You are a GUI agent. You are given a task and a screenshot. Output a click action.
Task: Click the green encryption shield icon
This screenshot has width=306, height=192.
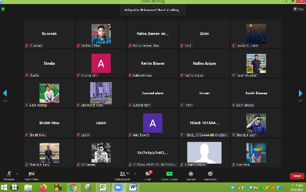(3, 9)
